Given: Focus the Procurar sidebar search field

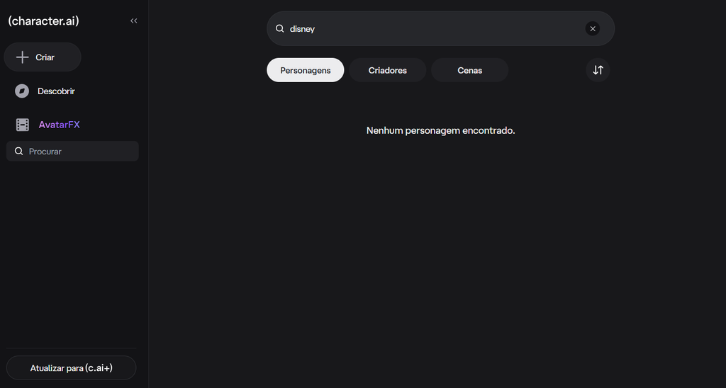Looking at the screenshot, I should tap(78, 152).
